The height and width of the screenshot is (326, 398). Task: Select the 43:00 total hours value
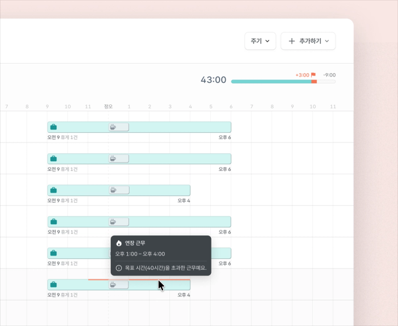coord(213,80)
